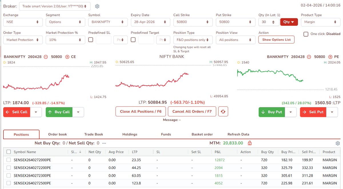The image size is (343, 189).
Task: Toggle Predefined SL checkbox
Action: (91, 40)
